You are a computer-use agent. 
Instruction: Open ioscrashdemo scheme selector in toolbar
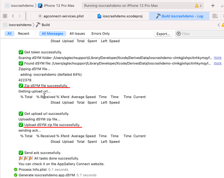coord(22,6)
